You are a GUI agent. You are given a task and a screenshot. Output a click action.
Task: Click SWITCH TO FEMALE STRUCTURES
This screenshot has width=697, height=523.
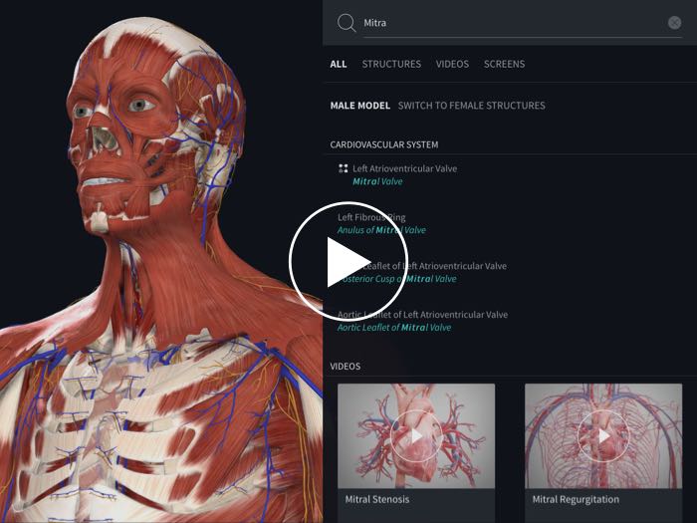coord(471,106)
